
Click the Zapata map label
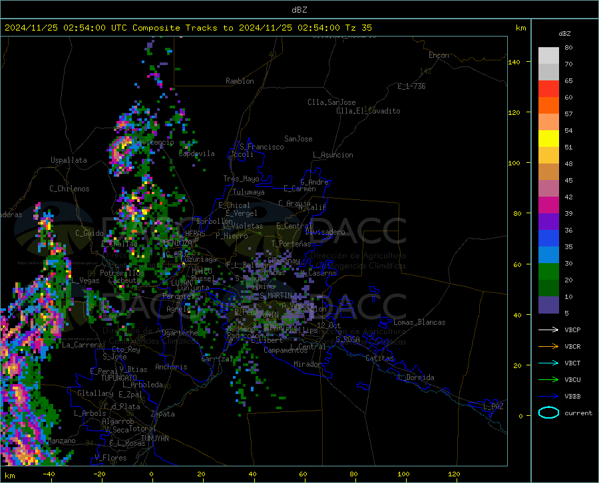(x=163, y=414)
